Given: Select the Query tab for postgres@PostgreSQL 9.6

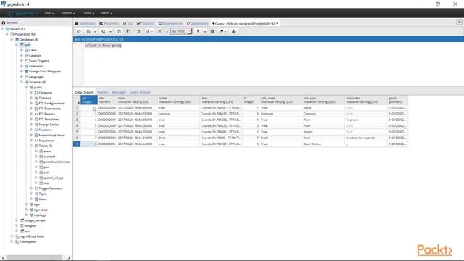Looking at the screenshot, I should point(245,23).
